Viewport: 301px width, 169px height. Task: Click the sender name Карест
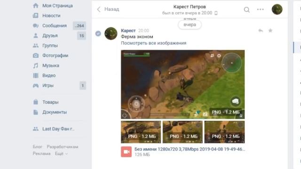(x=128, y=31)
